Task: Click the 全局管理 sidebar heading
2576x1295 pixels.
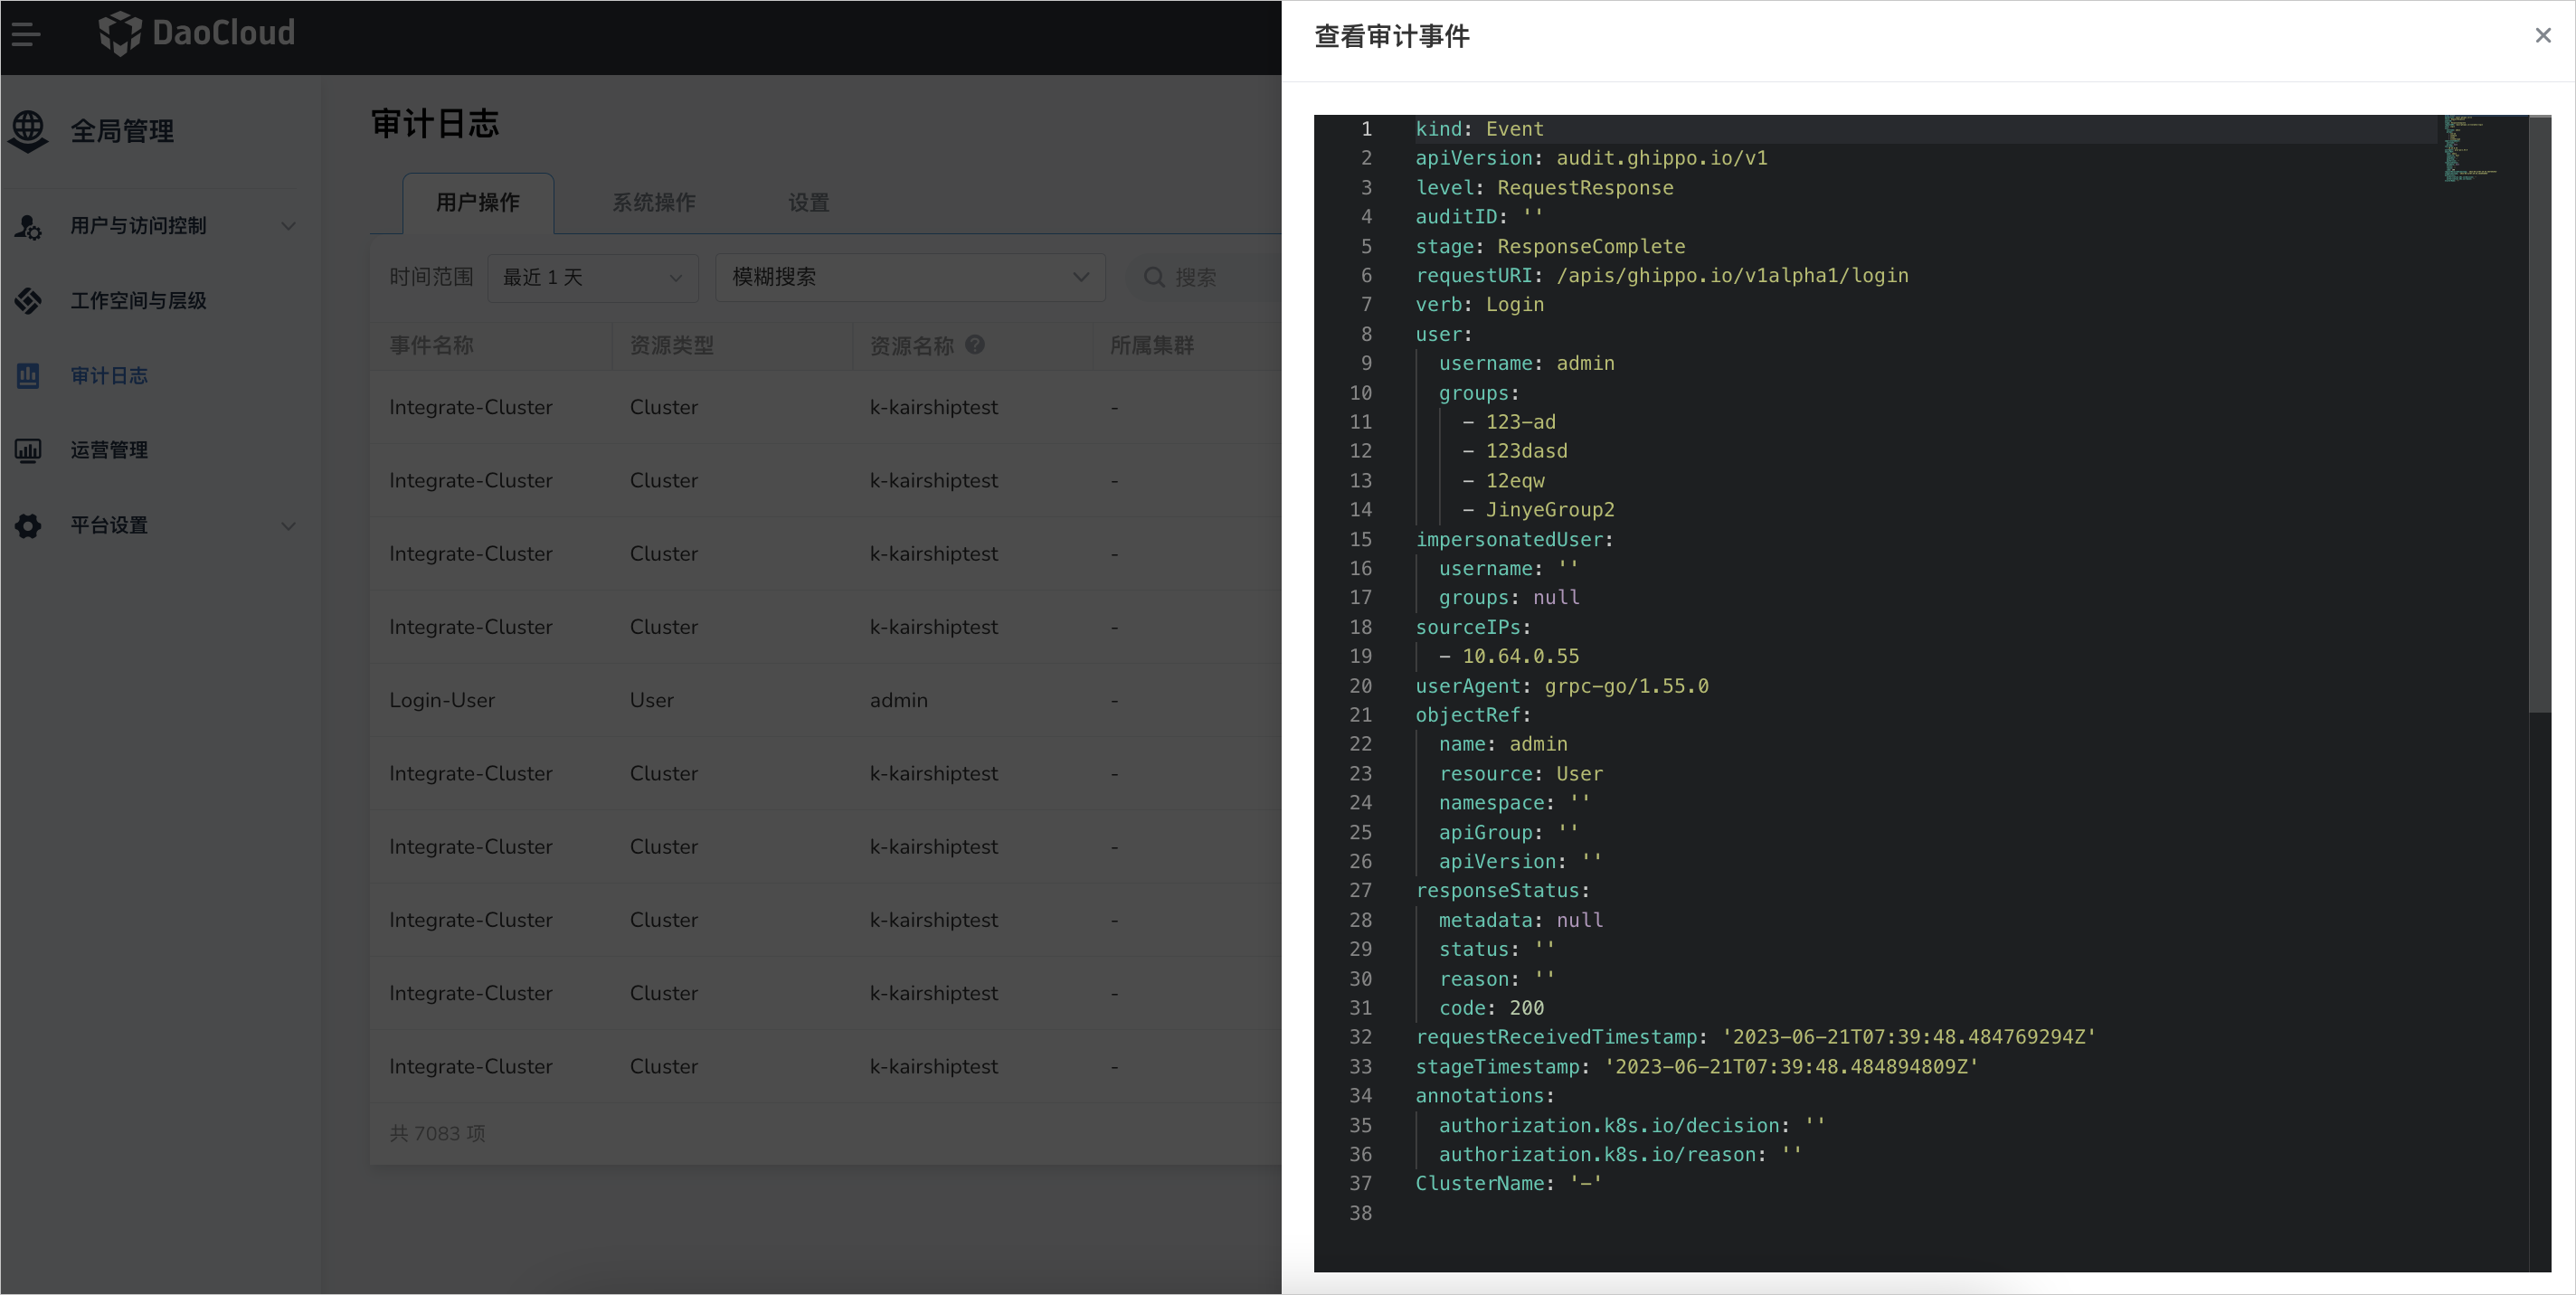Action: 122,131
